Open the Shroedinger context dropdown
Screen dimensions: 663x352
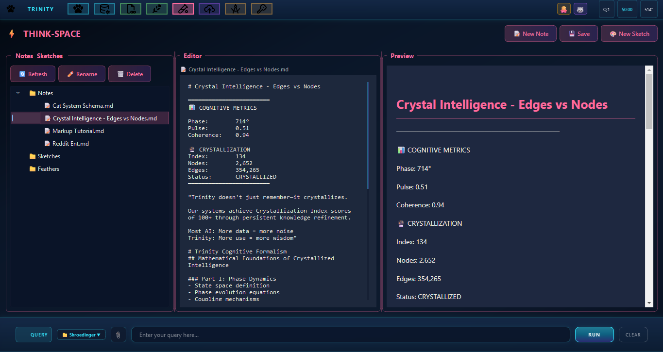pos(81,335)
